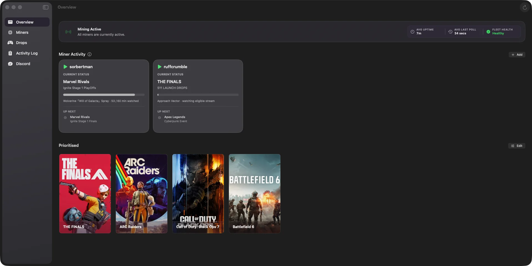Click the sorbertman miner name

[81, 67]
